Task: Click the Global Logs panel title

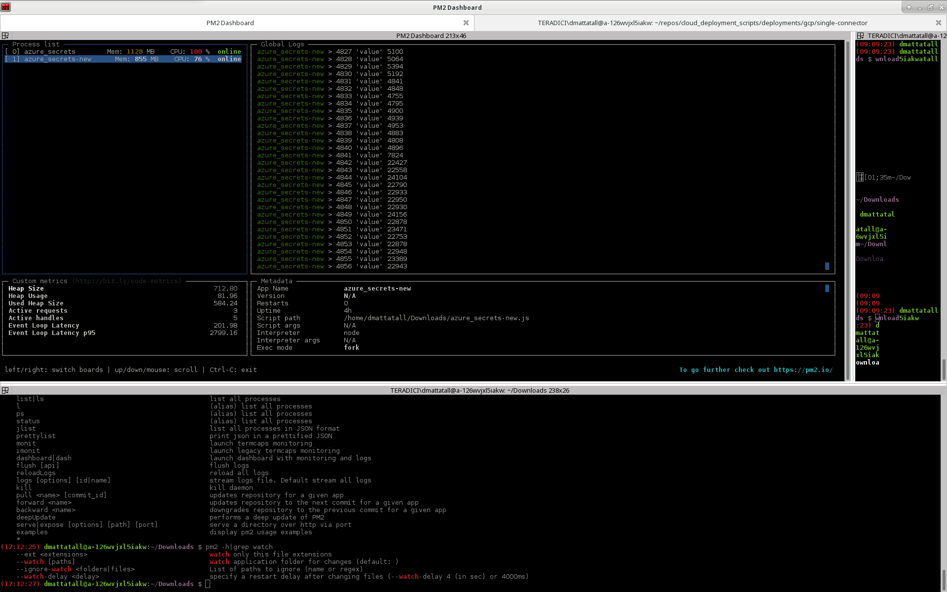Action: [x=282, y=44]
